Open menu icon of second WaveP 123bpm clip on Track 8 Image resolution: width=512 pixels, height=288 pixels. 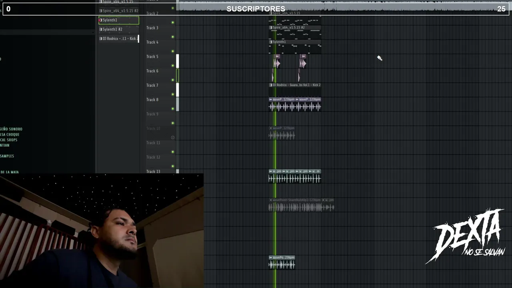(297, 100)
